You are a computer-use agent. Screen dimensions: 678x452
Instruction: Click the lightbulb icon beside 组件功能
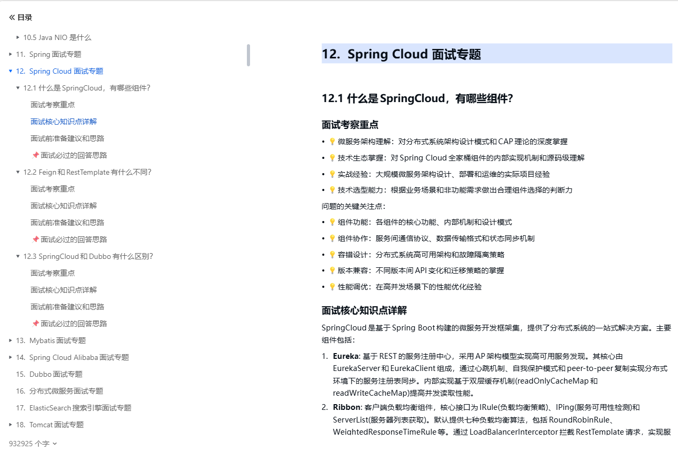point(332,223)
